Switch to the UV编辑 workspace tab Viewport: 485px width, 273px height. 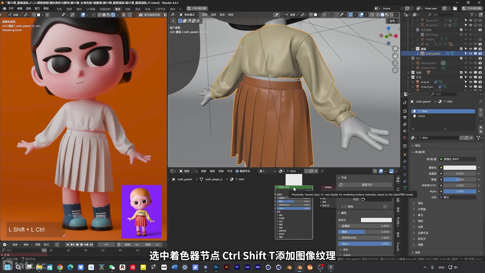(x=91, y=9)
